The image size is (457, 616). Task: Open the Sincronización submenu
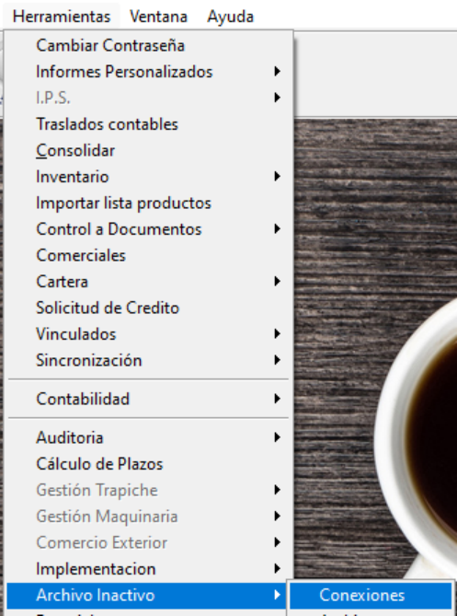149,360
